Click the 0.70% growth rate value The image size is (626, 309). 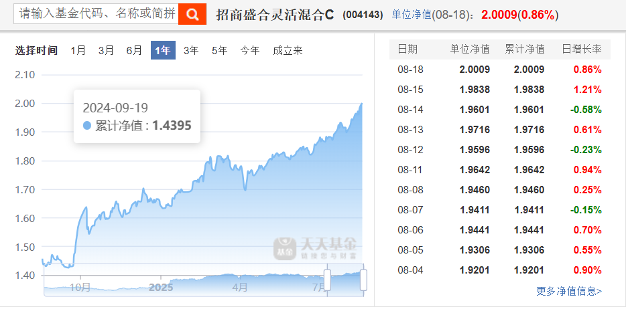tap(588, 230)
